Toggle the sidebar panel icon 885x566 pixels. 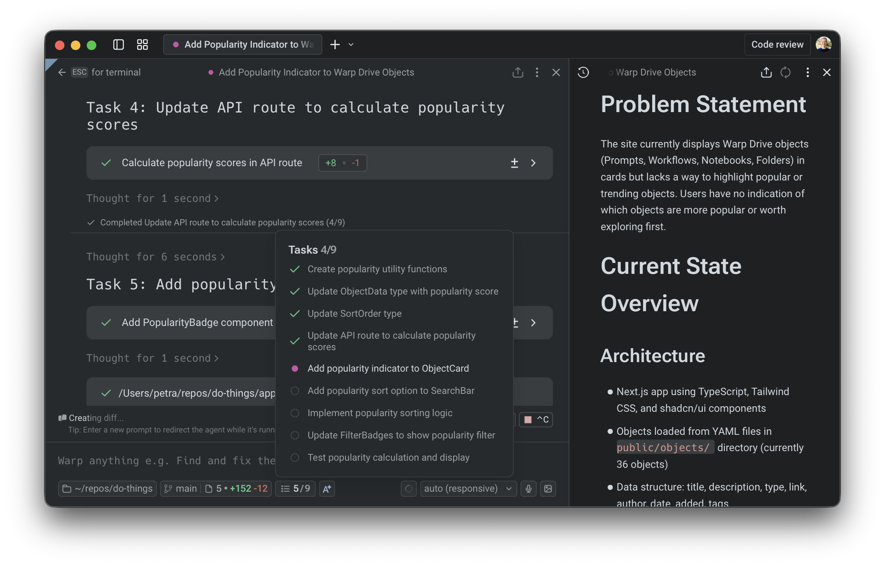click(x=118, y=45)
